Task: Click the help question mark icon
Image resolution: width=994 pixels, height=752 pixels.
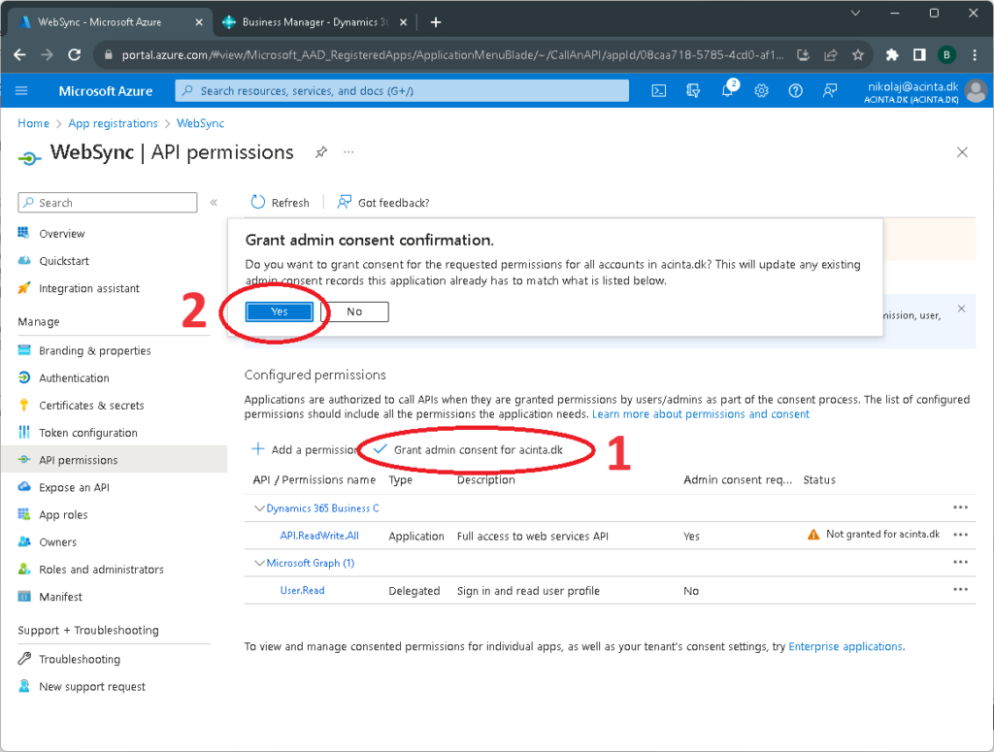Action: pyautogui.click(x=795, y=90)
